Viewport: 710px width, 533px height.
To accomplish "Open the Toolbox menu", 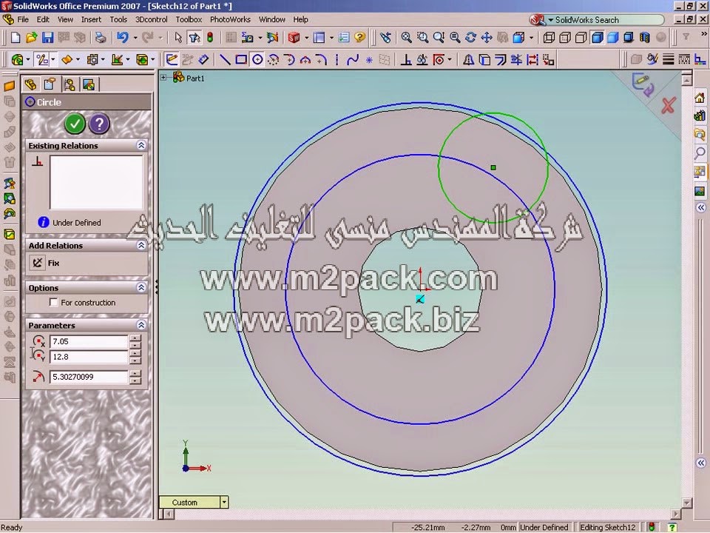I will (189, 19).
